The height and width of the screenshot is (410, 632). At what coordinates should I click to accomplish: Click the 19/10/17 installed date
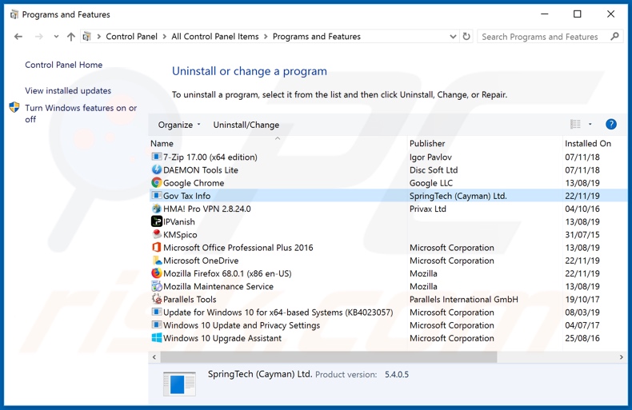582,299
